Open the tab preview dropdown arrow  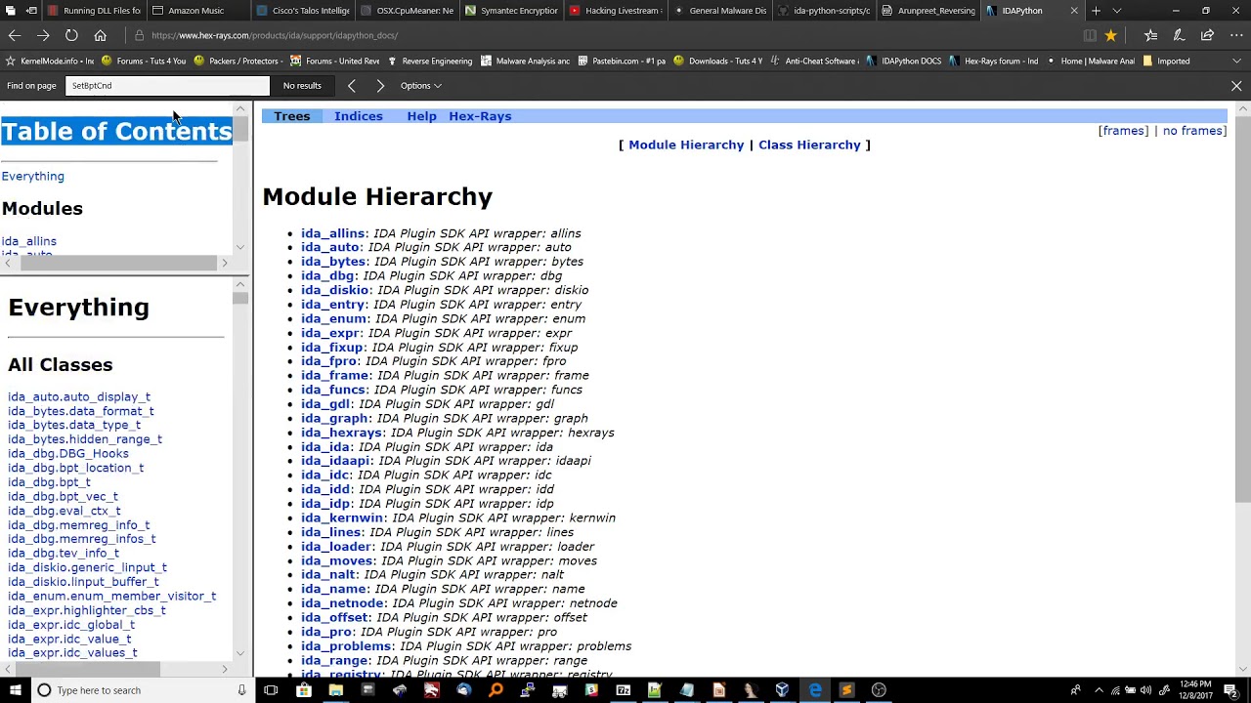click(1117, 11)
